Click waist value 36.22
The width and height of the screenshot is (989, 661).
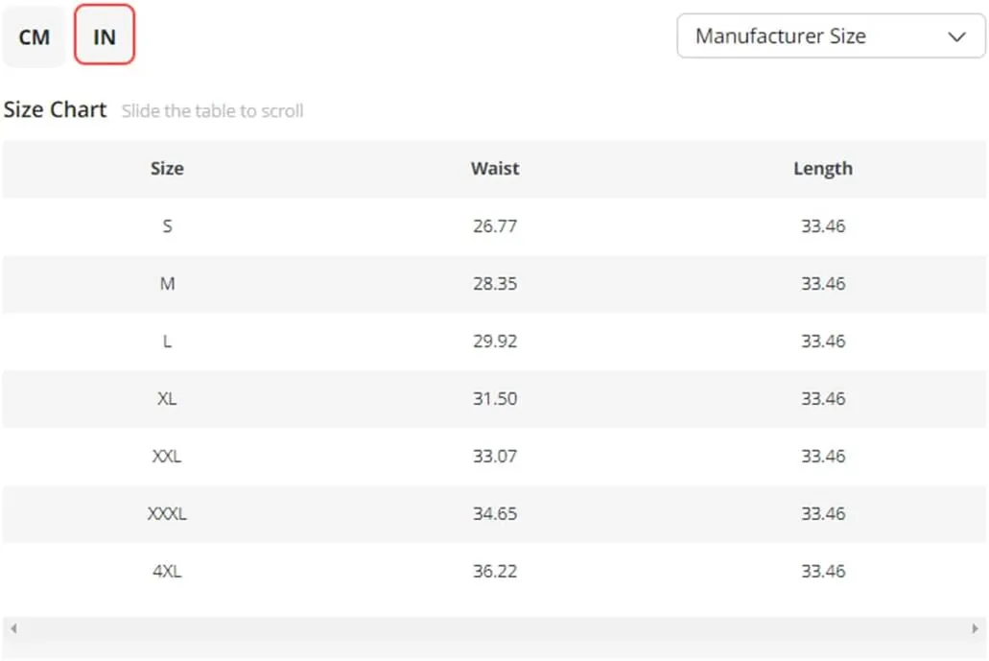pyautogui.click(x=495, y=572)
